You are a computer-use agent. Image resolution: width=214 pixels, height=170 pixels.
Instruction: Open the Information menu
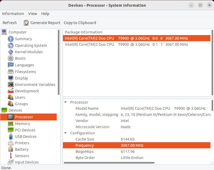point(13,14)
